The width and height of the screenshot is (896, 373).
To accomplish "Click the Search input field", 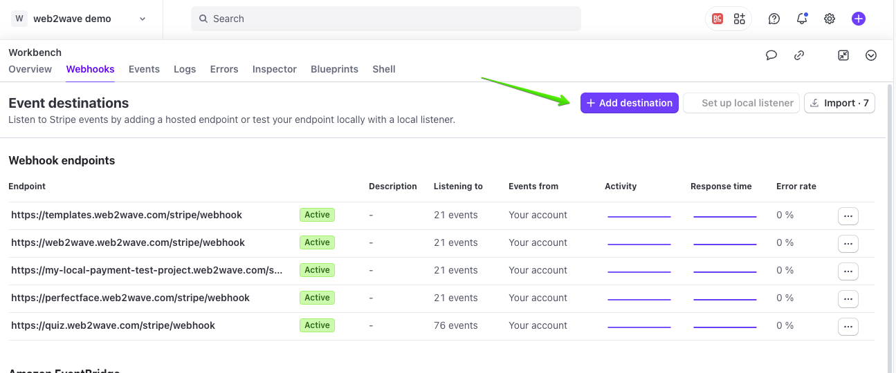I will pyautogui.click(x=386, y=19).
